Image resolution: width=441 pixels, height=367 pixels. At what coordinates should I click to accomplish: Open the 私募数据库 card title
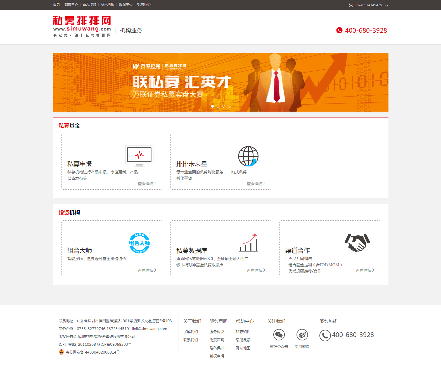click(192, 251)
